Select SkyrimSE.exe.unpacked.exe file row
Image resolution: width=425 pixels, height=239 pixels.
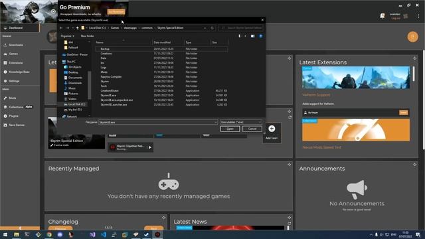[161, 100]
